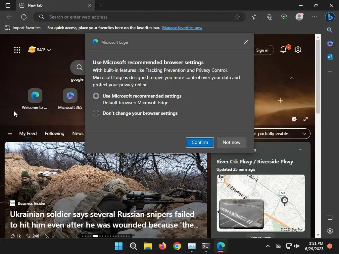Click Import favorites button
The height and width of the screenshot is (254, 339).
click(x=23, y=28)
